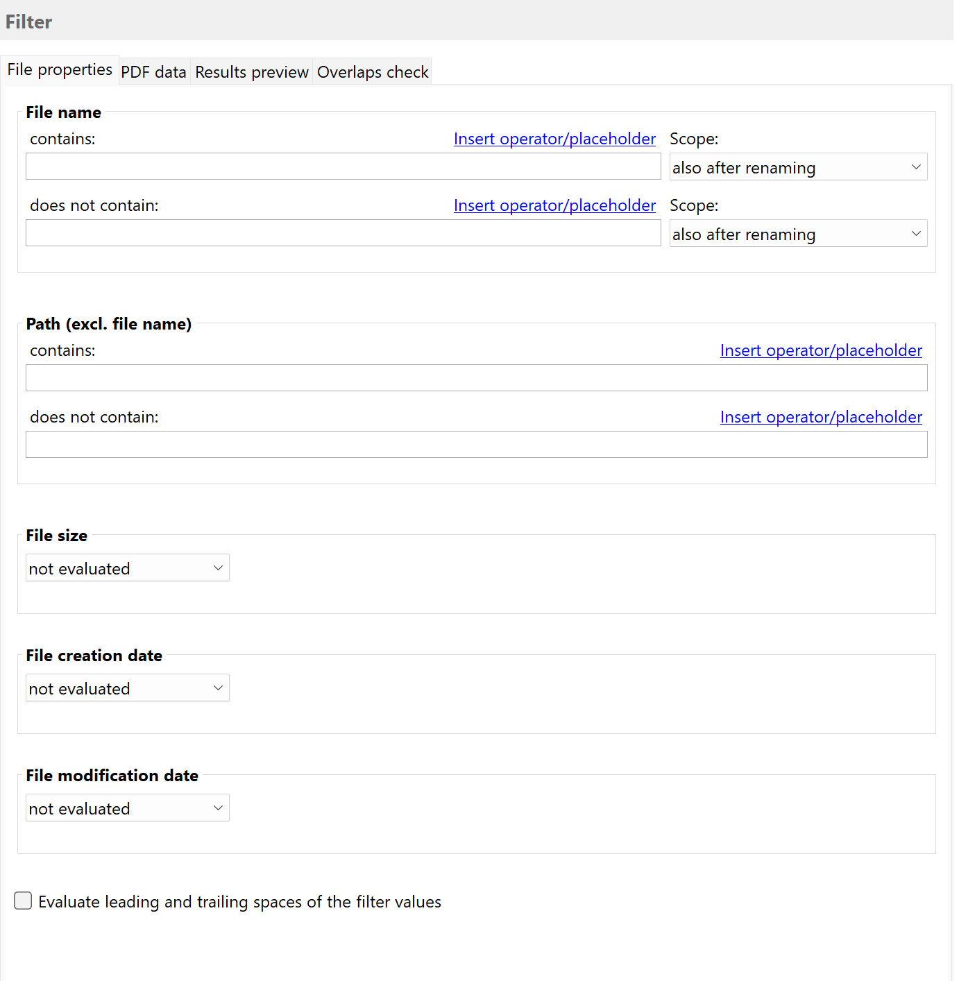
Task: Click the file name does not contain field
Action: 343,232
